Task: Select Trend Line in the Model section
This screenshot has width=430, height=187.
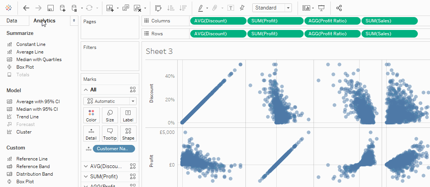Action: (27, 117)
